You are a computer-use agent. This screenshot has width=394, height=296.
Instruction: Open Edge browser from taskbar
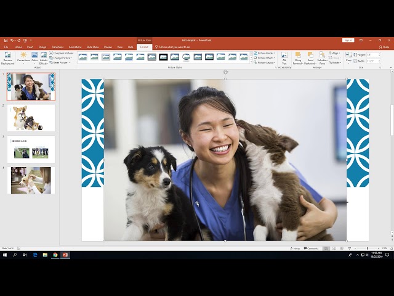35,255
